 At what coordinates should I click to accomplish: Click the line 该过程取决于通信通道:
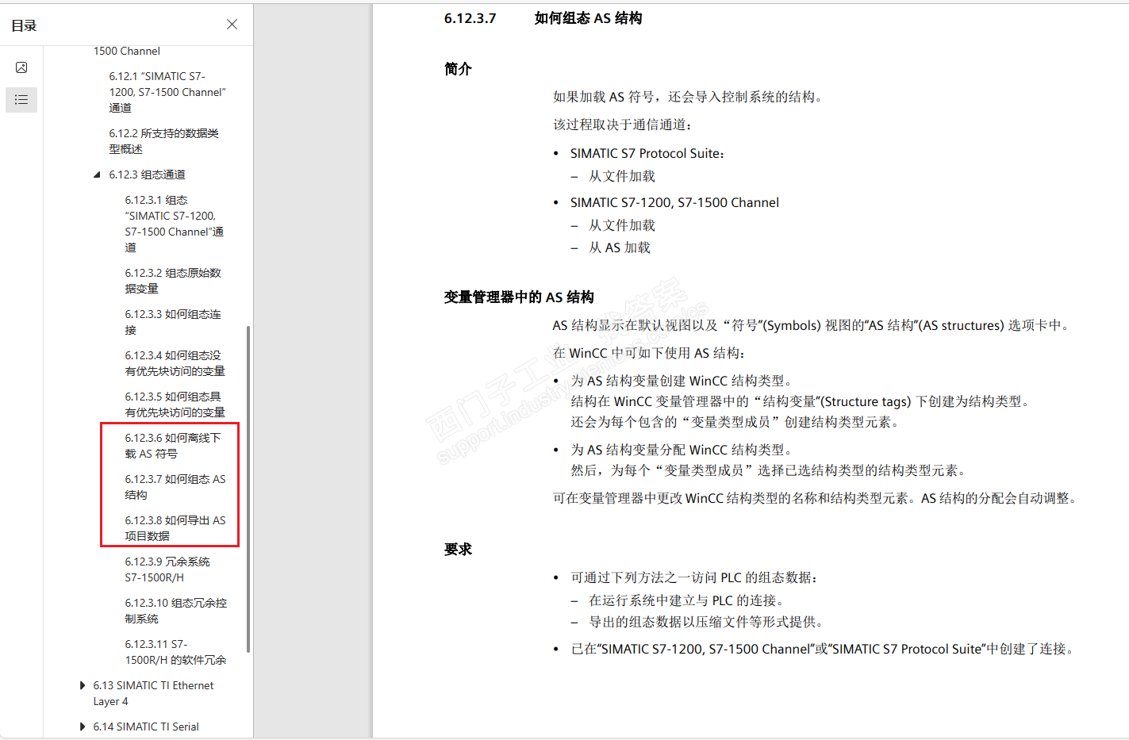[623, 125]
